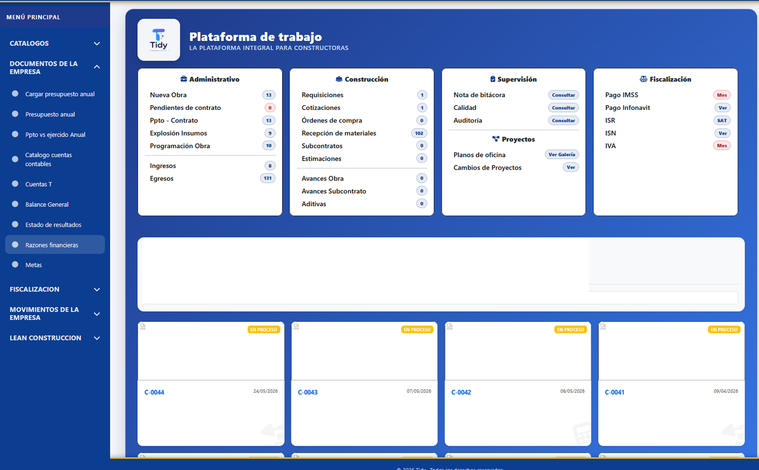
Task: Click the bullet icon beside Cargar presupuesto anual
Action: (x=15, y=94)
